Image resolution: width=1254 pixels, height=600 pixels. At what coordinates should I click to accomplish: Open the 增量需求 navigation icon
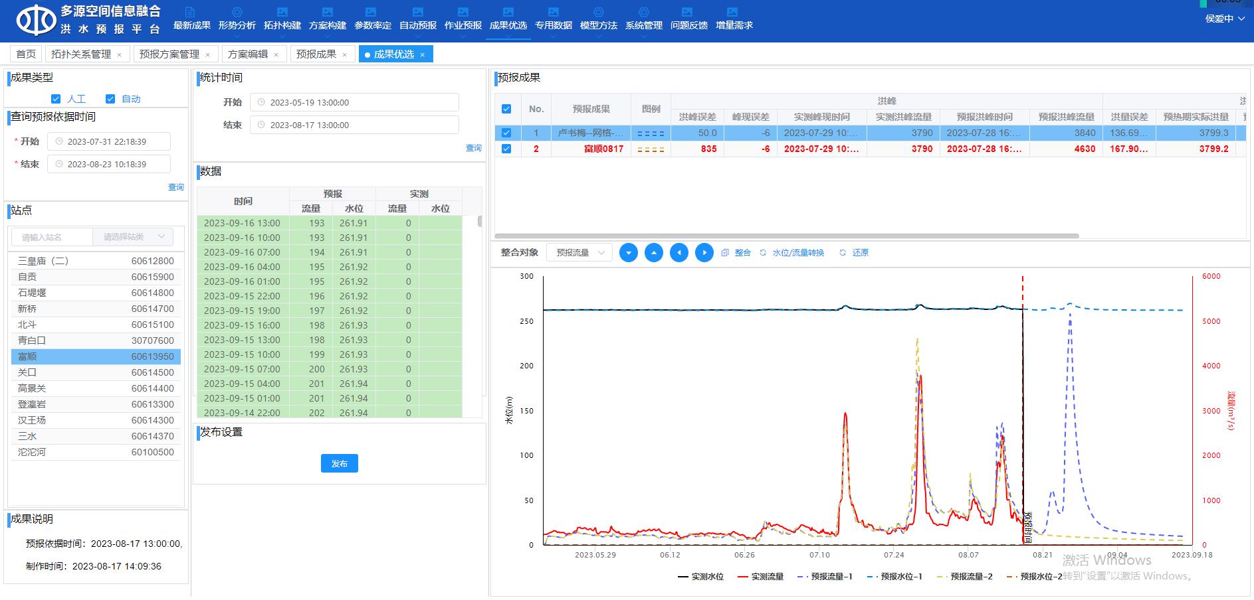coord(732,13)
